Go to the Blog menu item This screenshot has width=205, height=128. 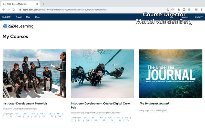tap(28, 17)
